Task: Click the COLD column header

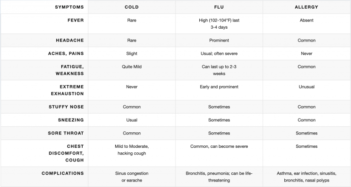Action: click(x=132, y=7)
